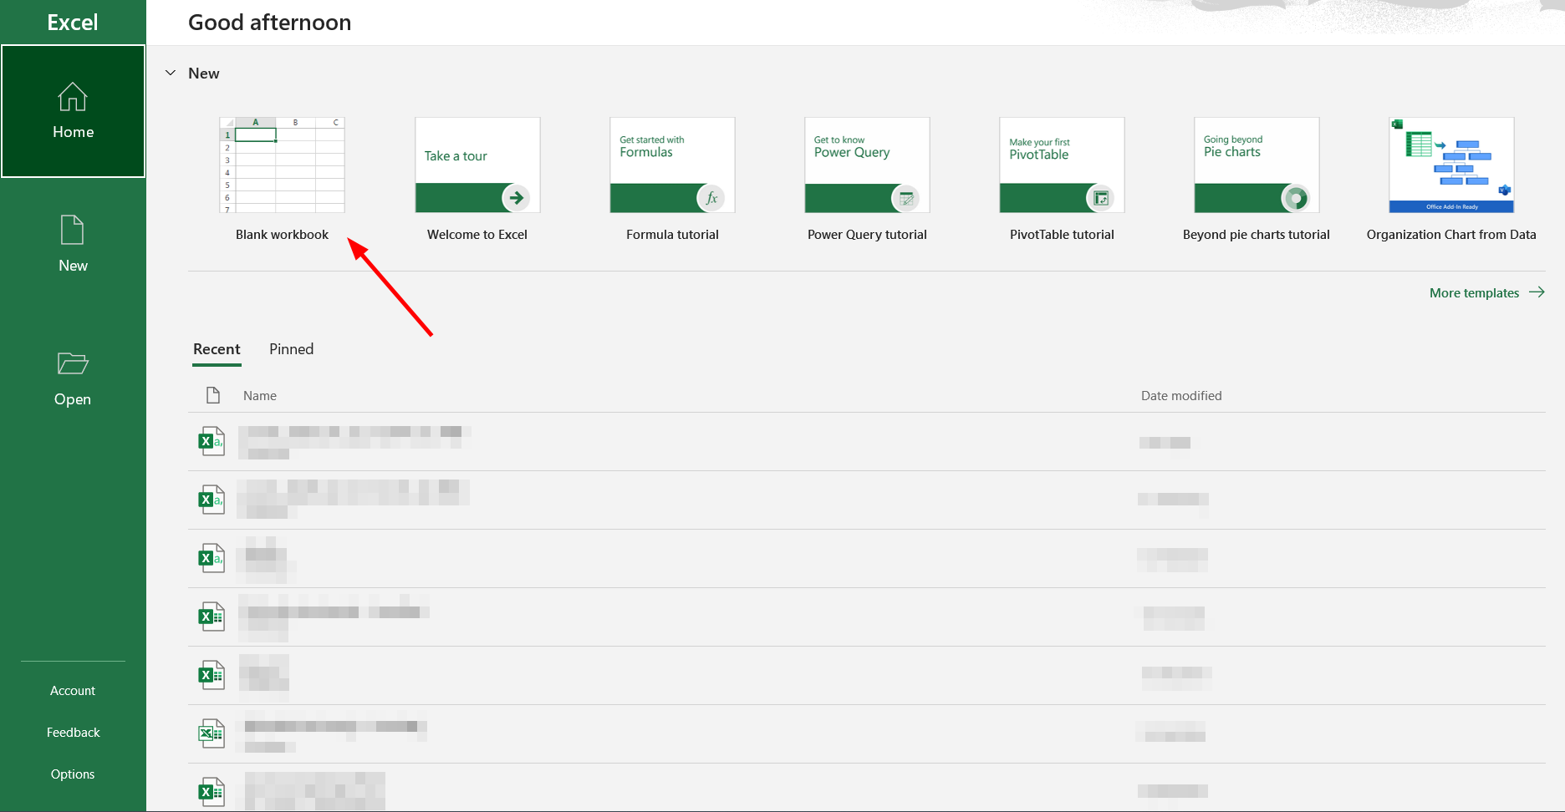Click the Organization Chart from Data label
The image size is (1565, 812).
(1451, 235)
